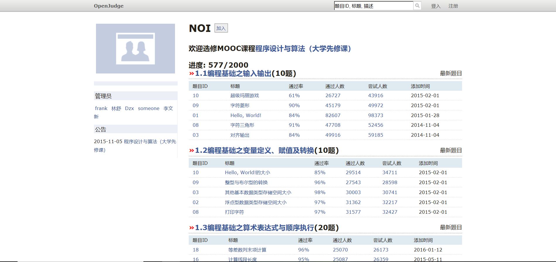
Task: Click pass count 25070
Action: coord(340,250)
